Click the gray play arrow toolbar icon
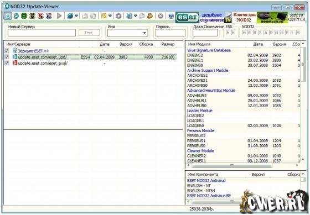 point(59,16)
